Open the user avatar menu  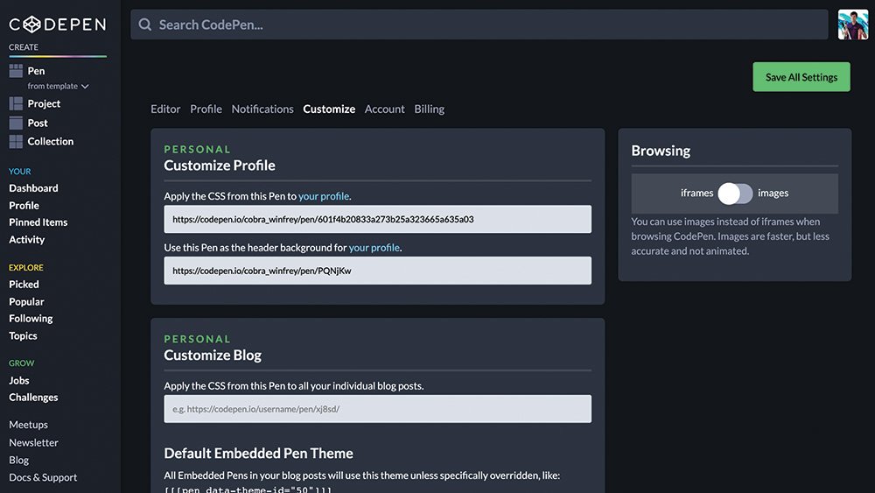pos(852,25)
